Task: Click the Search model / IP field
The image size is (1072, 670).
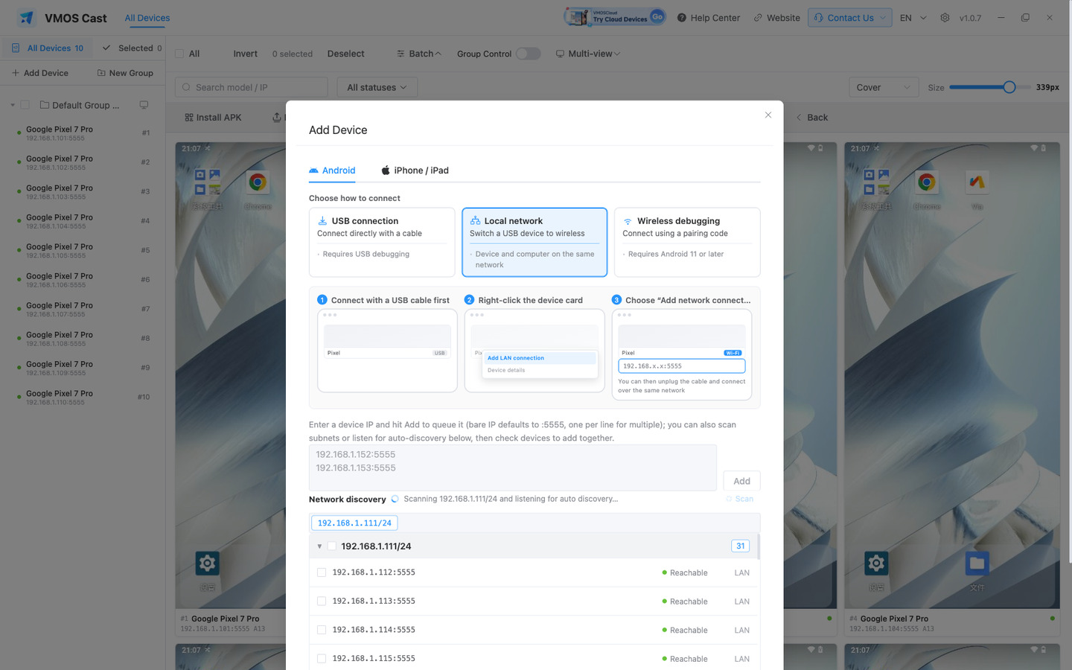Action: pos(252,87)
